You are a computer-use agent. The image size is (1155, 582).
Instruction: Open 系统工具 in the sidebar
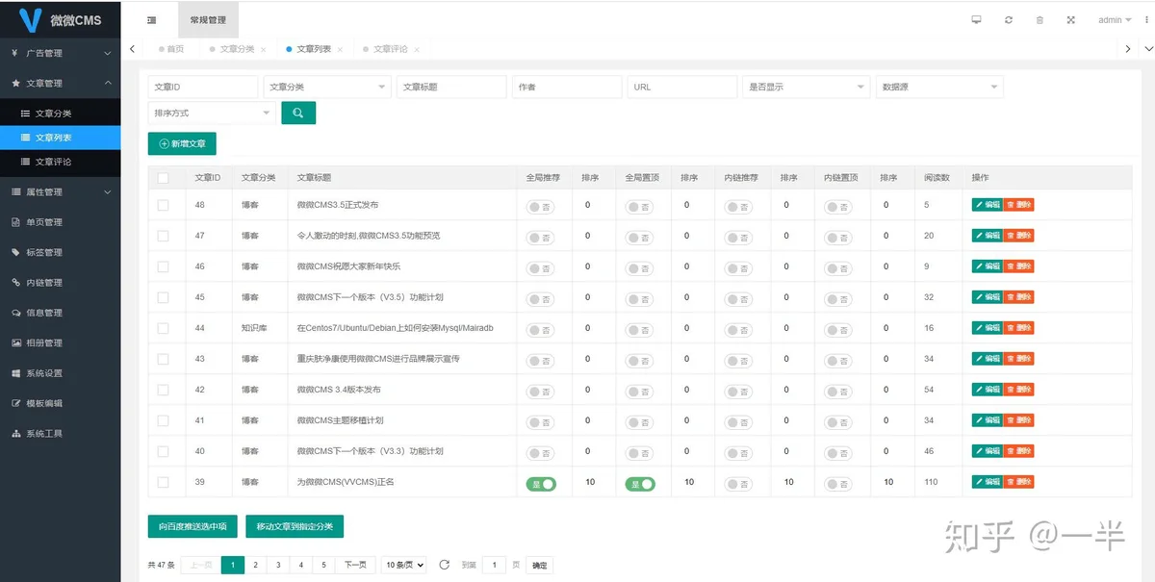(60, 434)
